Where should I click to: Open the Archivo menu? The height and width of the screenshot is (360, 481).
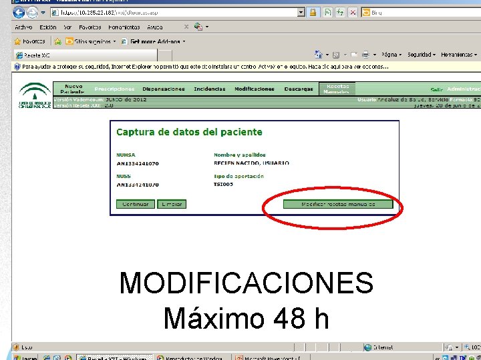(23, 27)
